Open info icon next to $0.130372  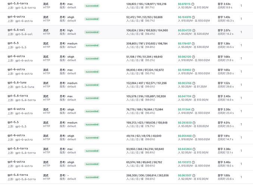tap(193, 162)
